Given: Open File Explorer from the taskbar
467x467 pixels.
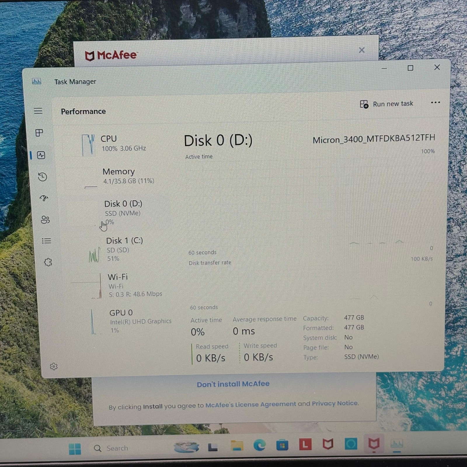Looking at the screenshot, I should [237, 446].
